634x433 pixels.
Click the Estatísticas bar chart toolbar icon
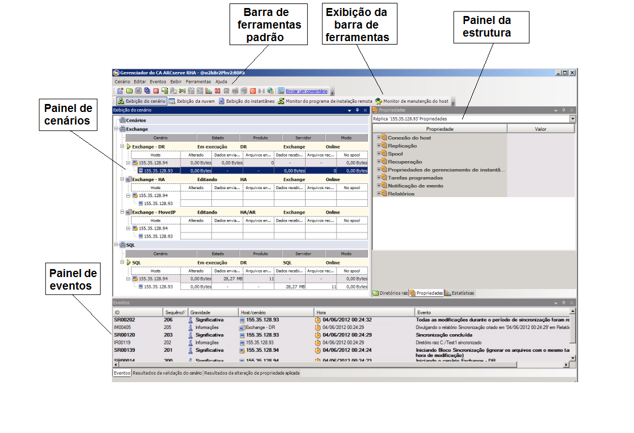point(209,91)
